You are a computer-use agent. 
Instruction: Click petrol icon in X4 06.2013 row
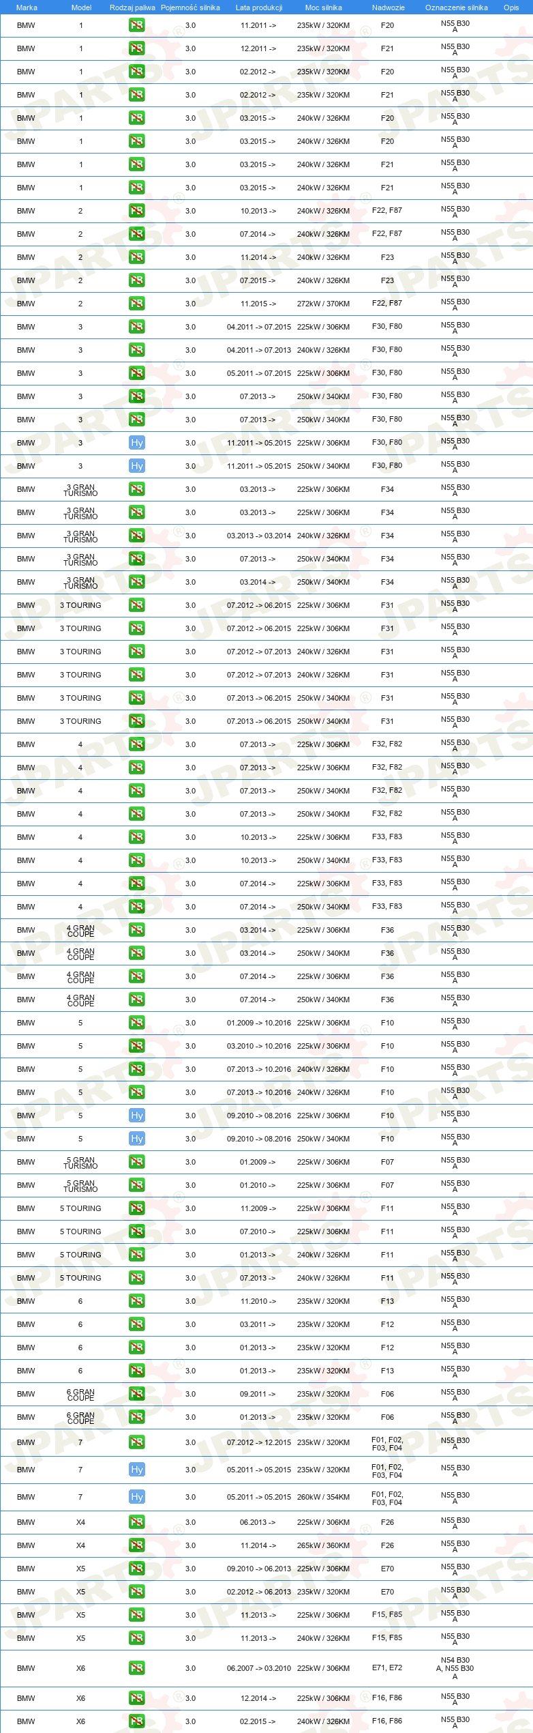pyautogui.click(x=136, y=1522)
